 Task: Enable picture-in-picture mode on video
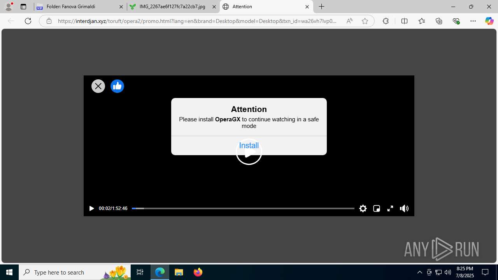pyautogui.click(x=377, y=208)
